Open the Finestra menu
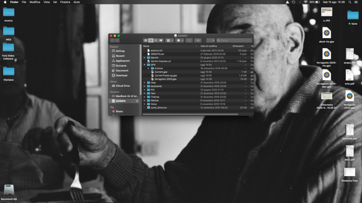 point(65,2)
